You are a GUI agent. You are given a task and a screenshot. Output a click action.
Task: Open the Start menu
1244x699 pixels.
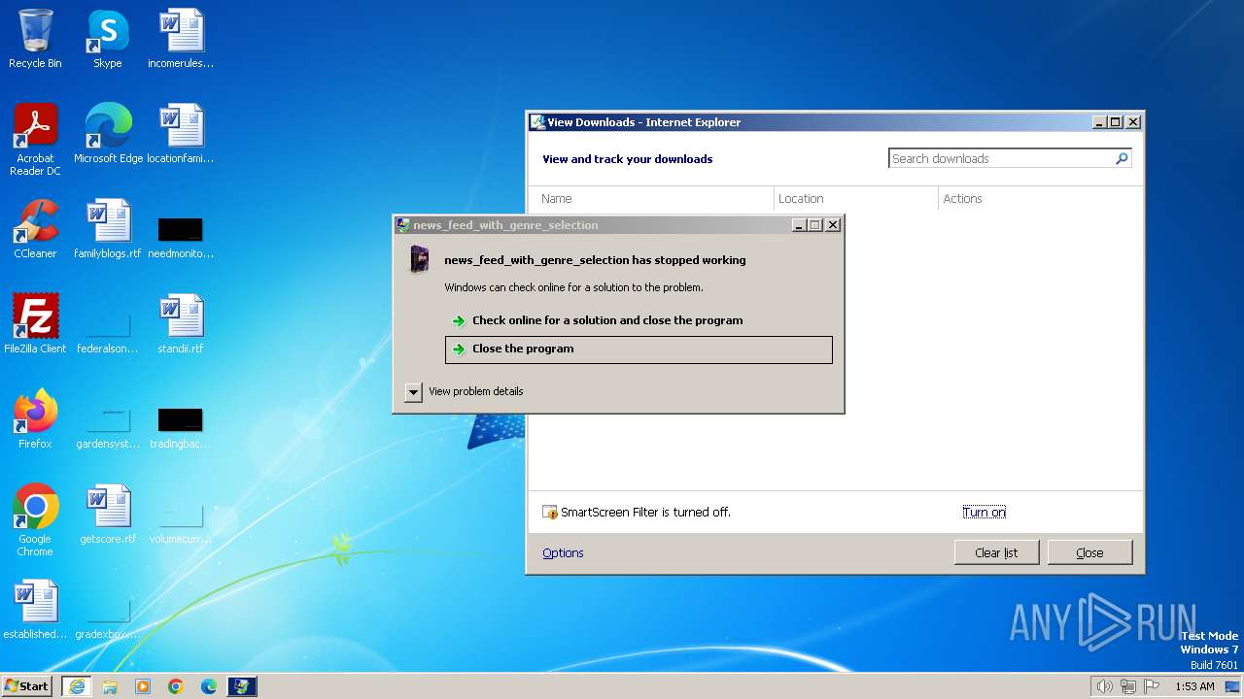(26, 686)
